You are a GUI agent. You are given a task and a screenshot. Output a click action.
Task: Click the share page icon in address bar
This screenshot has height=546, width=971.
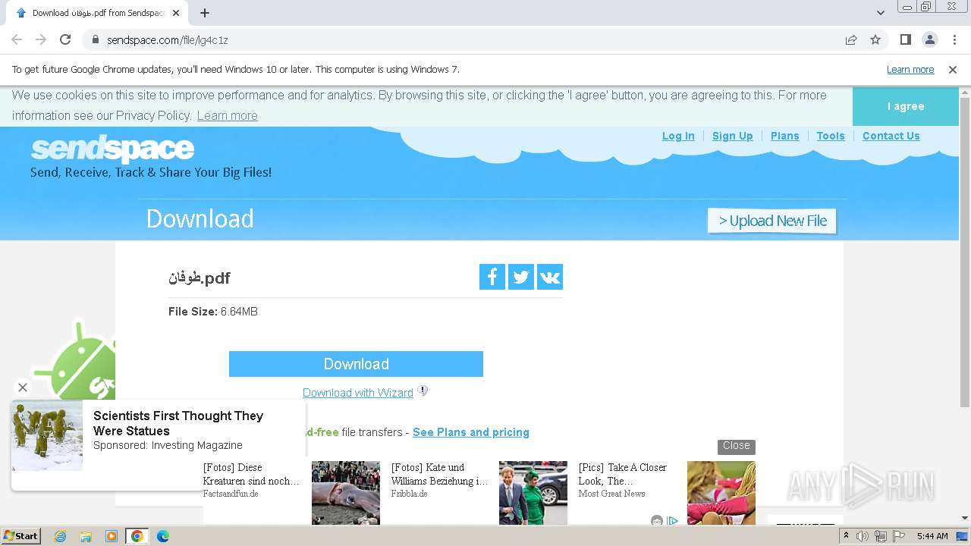(x=851, y=40)
